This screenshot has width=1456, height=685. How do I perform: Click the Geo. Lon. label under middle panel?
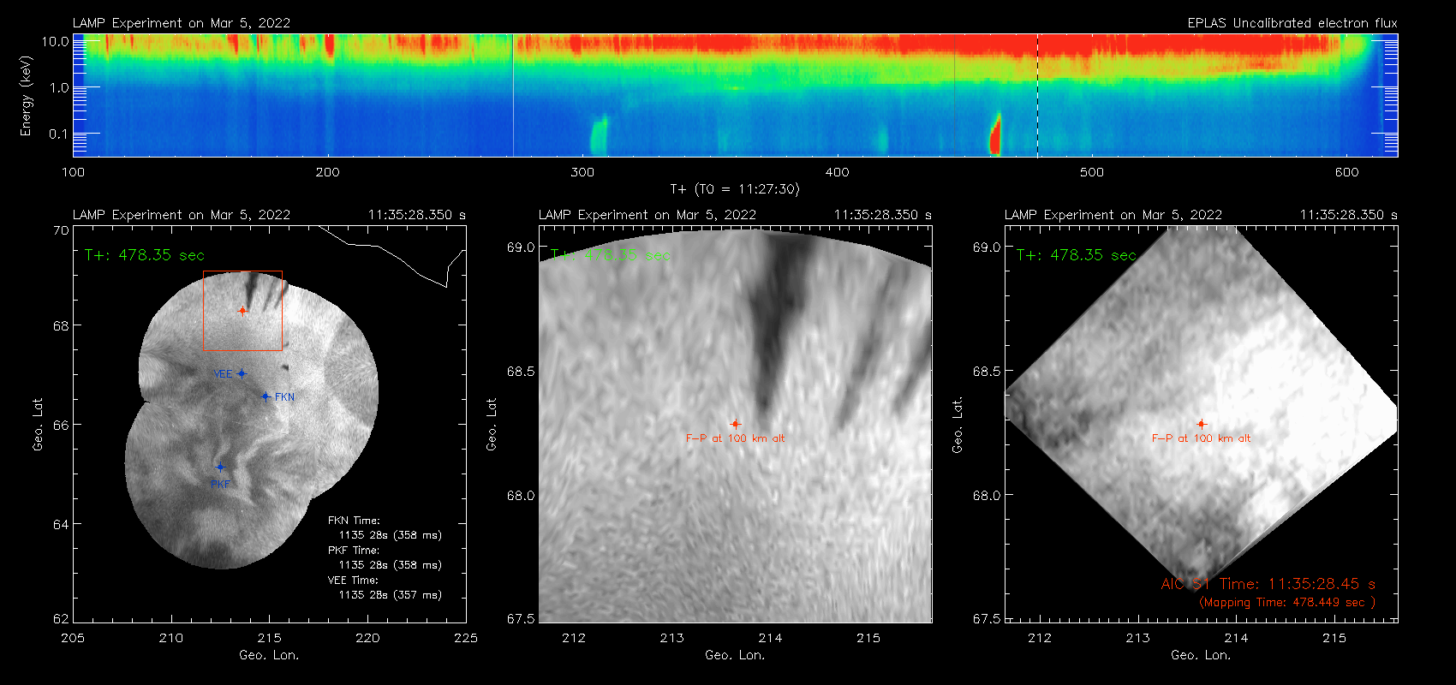[x=735, y=655]
